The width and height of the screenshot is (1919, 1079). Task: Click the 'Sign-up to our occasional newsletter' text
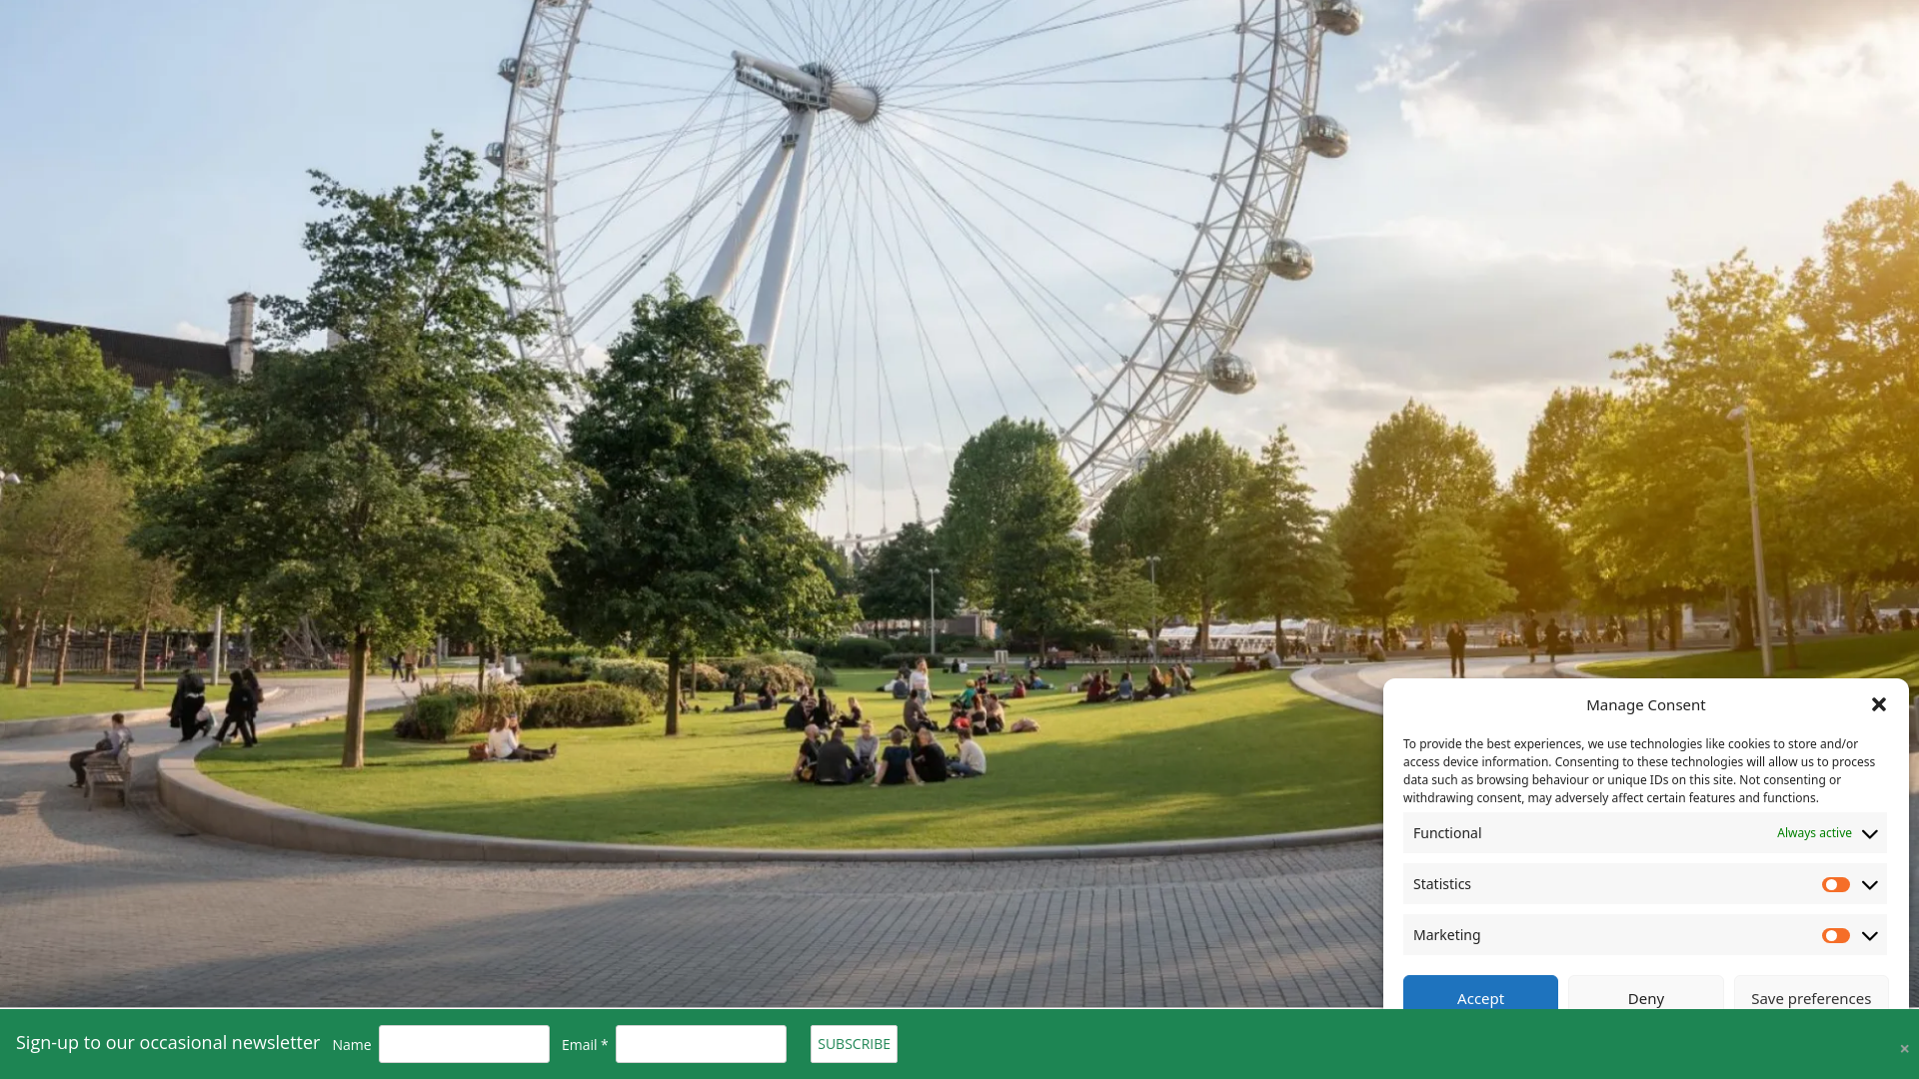(x=168, y=1043)
